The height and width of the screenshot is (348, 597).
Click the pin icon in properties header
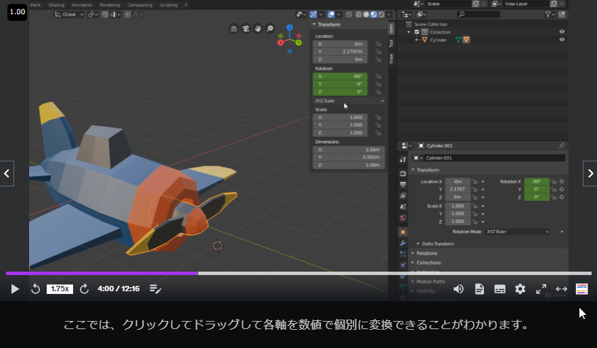tap(561, 145)
